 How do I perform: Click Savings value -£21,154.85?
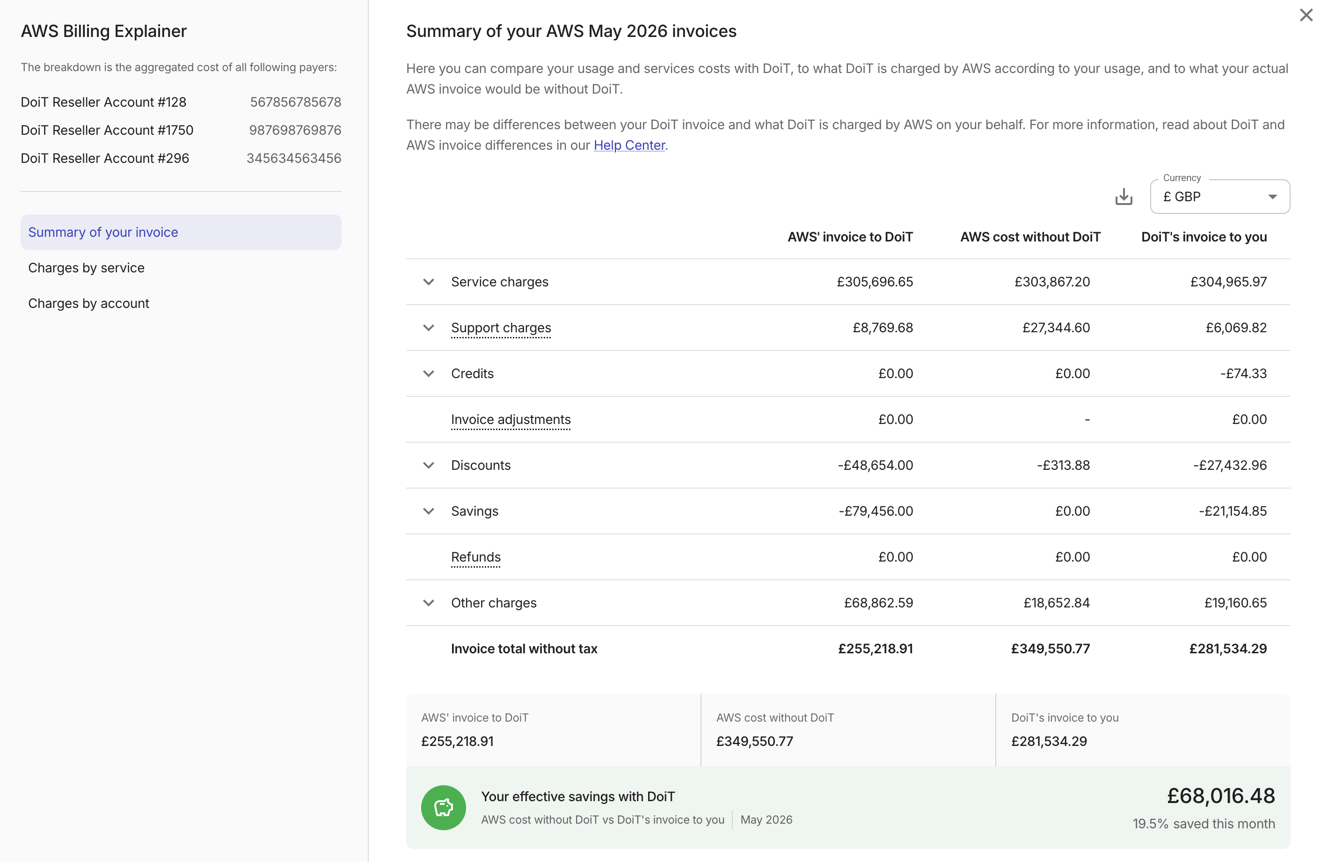point(1233,511)
